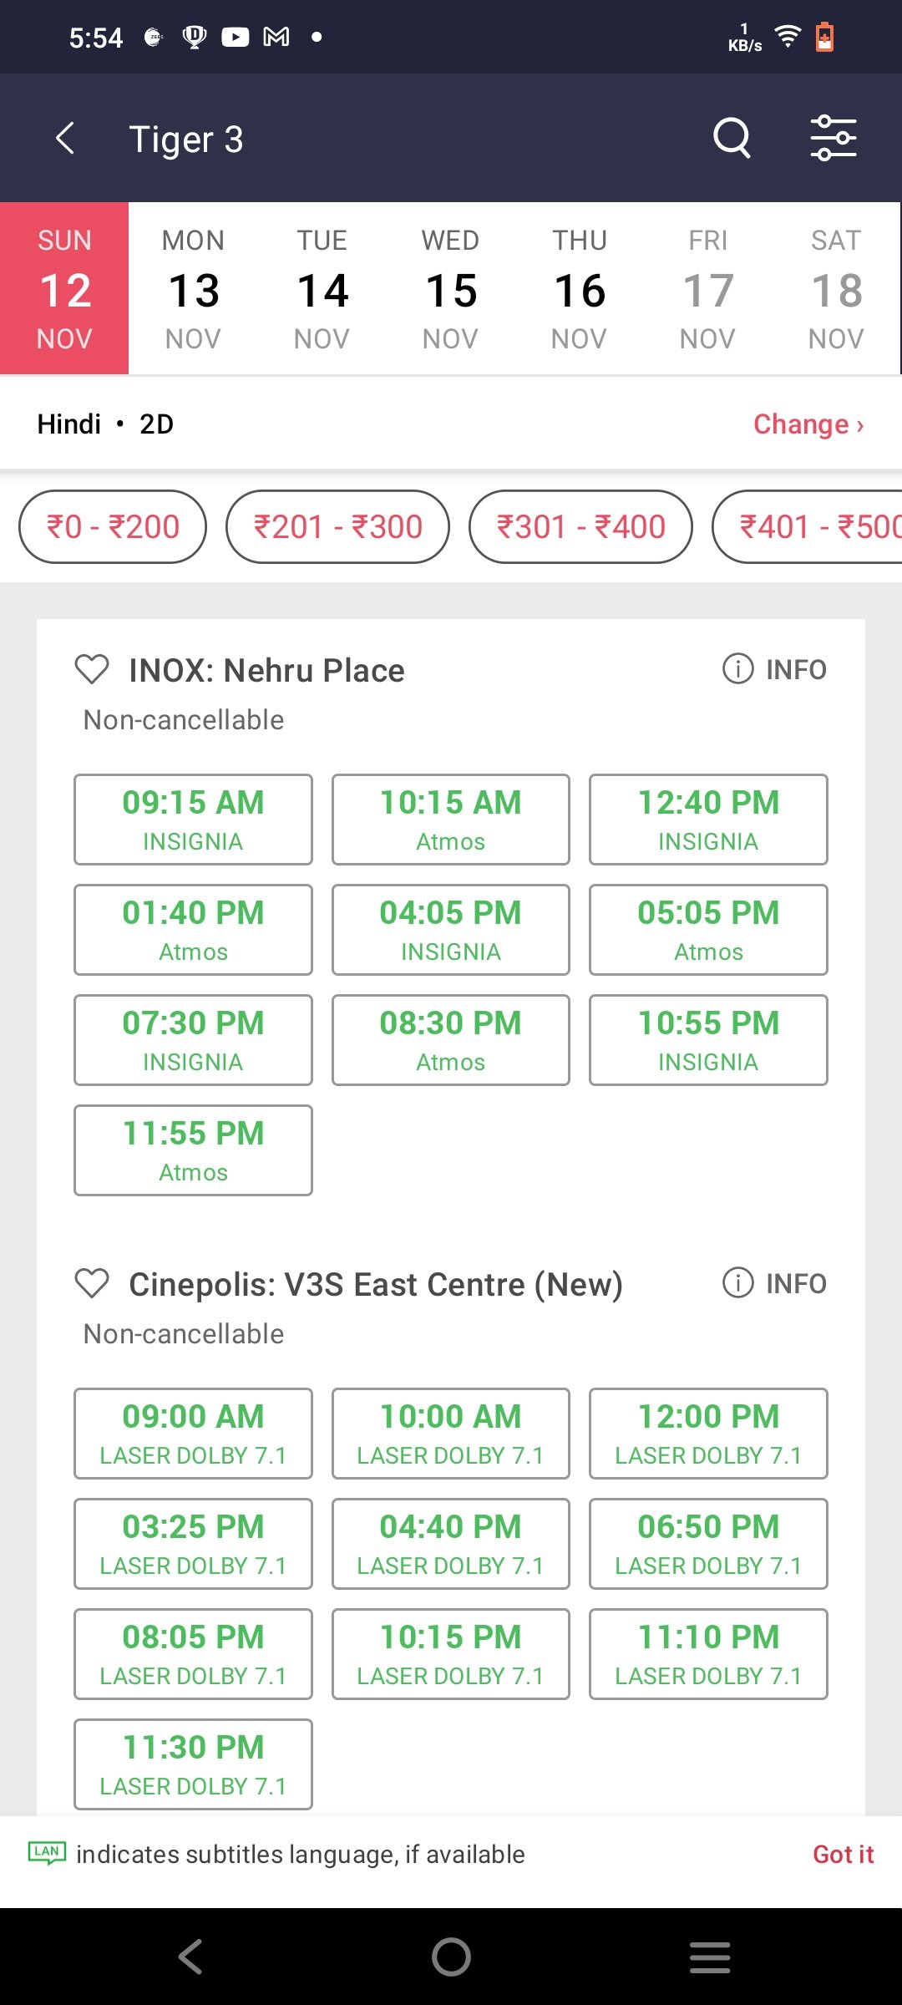Tap the Android system back button
This screenshot has width=902, height=2005.
[191, 1957]
